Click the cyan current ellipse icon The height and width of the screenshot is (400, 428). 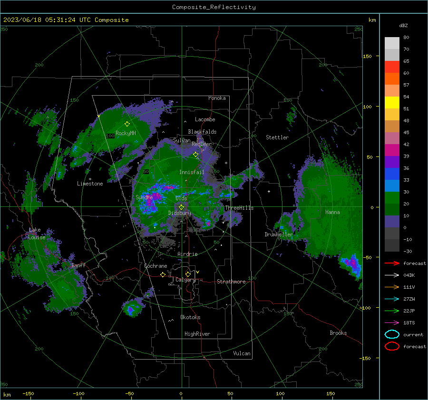pos(392,334)
